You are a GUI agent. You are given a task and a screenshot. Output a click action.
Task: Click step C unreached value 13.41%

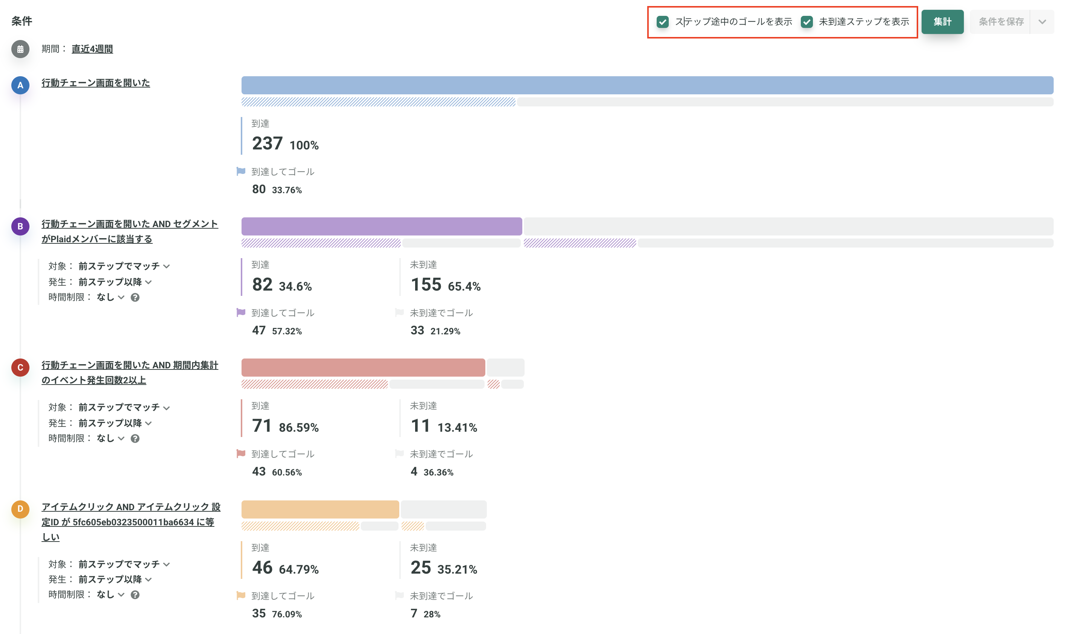[x=457, y=428]
